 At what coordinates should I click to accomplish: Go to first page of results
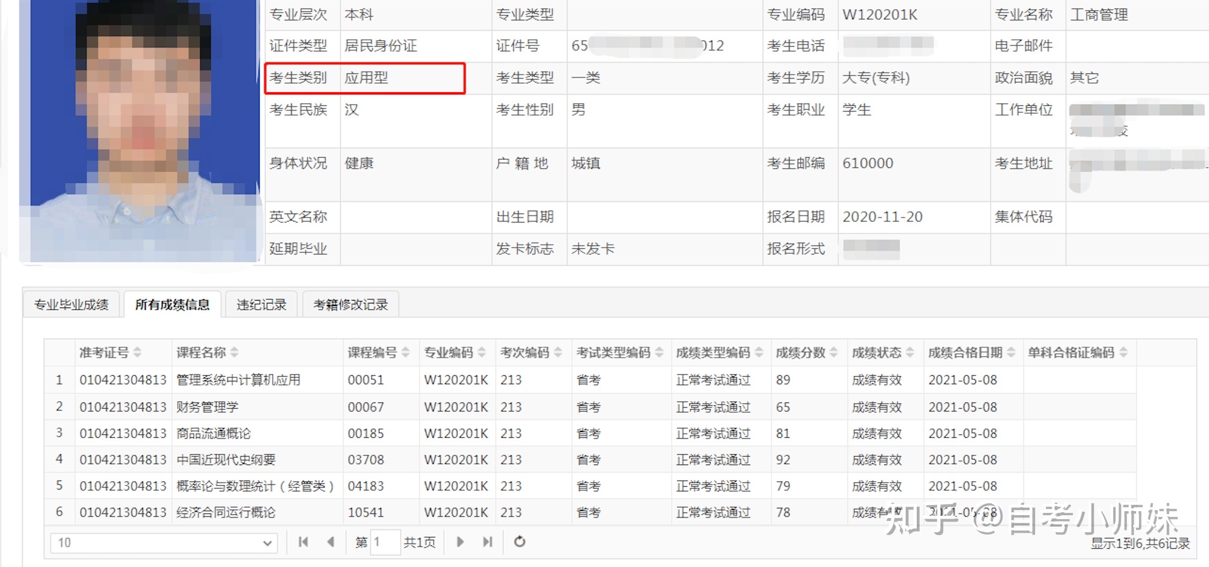coord(303,542)
